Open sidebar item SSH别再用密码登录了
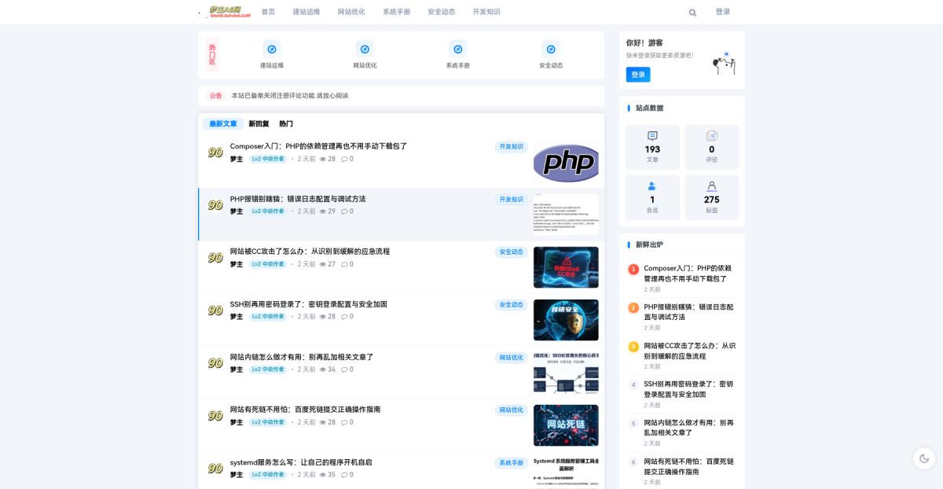 click(688, 389)
